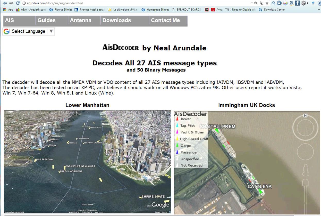This screenshot has height=216, width=321.
Task: Click the 'Lower Manhattan' heading text
Action: pyautogui.click(x=87, y=105)
